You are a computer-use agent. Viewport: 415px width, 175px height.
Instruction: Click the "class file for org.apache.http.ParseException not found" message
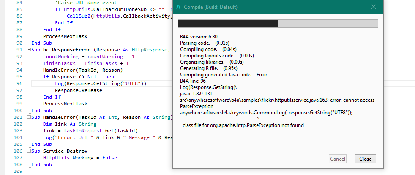click(243, 125)
